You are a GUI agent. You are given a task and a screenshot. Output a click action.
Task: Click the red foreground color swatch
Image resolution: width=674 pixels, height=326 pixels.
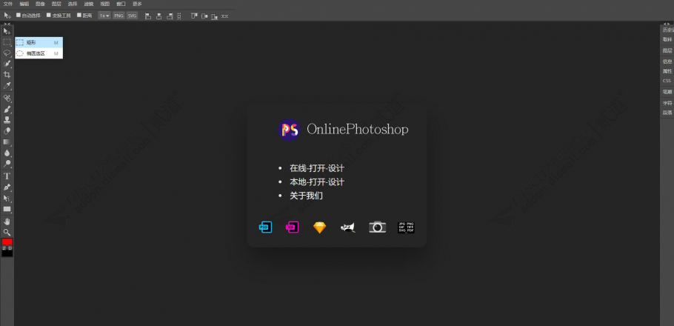[x=7, y=242]
